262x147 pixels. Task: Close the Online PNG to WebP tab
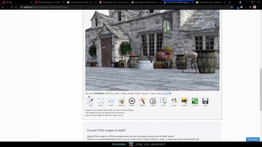point(192,2)
